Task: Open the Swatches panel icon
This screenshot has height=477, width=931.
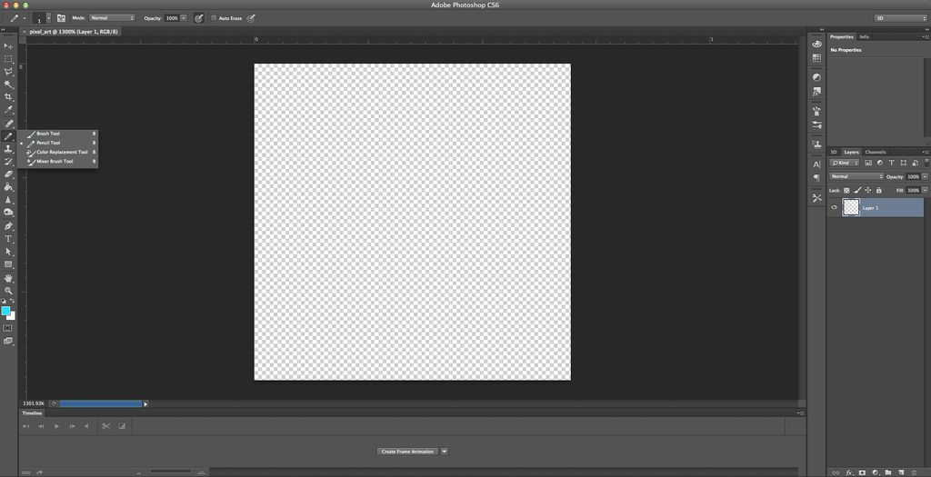Action: tap(817, 58)
